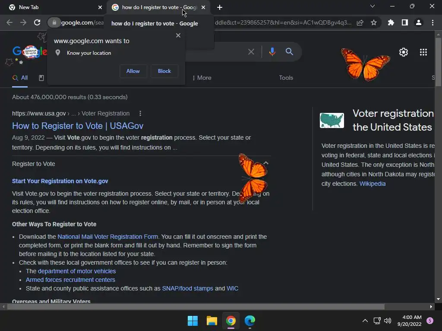Image resolution: width=442 pixels, height=331 pixels.
Task: Open 'How to Register to Vote | USAGov' result
Action: click(x=78, y=126)
